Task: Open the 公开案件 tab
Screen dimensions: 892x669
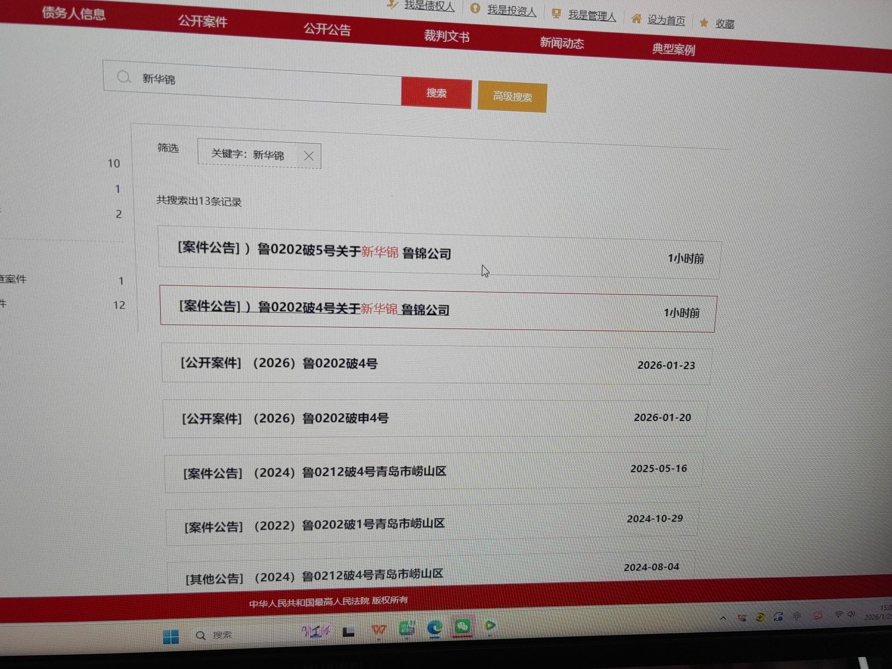Action: point(203,21)
